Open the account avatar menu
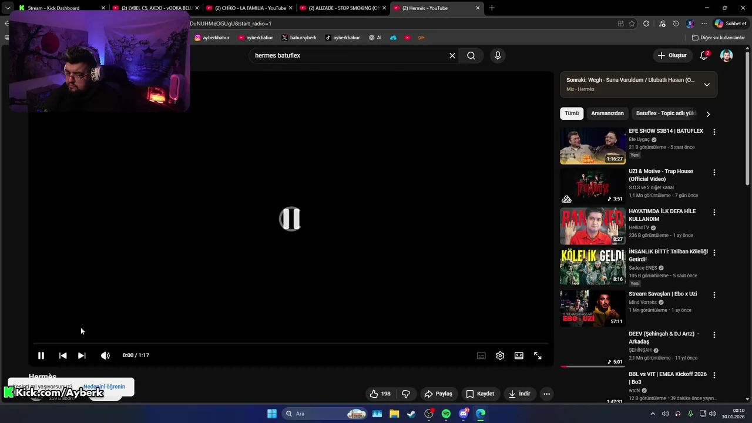752x423 pixels. tap(727, 55)
